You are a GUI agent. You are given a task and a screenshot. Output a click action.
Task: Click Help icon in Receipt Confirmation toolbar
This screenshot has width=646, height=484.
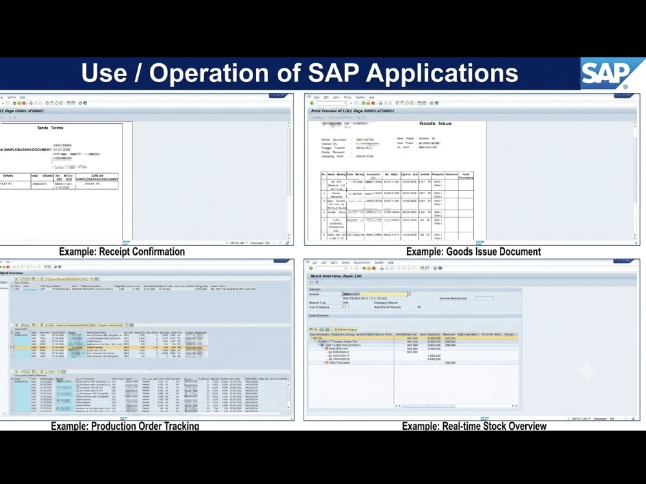80,103
